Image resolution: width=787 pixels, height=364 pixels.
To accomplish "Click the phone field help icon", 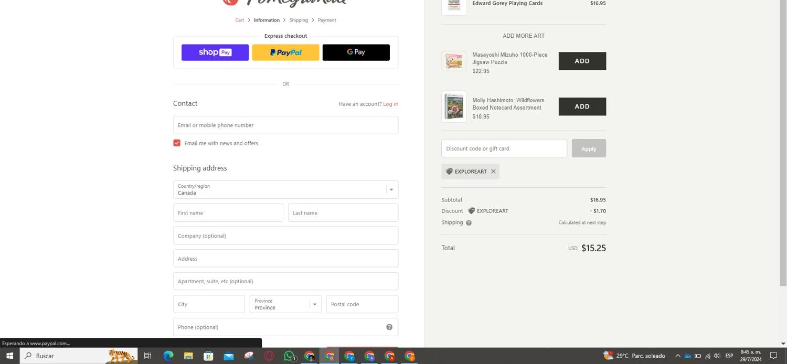I will coord(389,327).
